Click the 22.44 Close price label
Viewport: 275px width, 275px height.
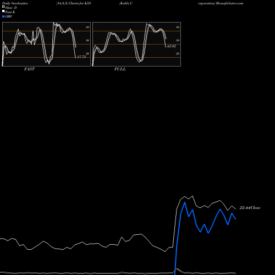[250, 208]
